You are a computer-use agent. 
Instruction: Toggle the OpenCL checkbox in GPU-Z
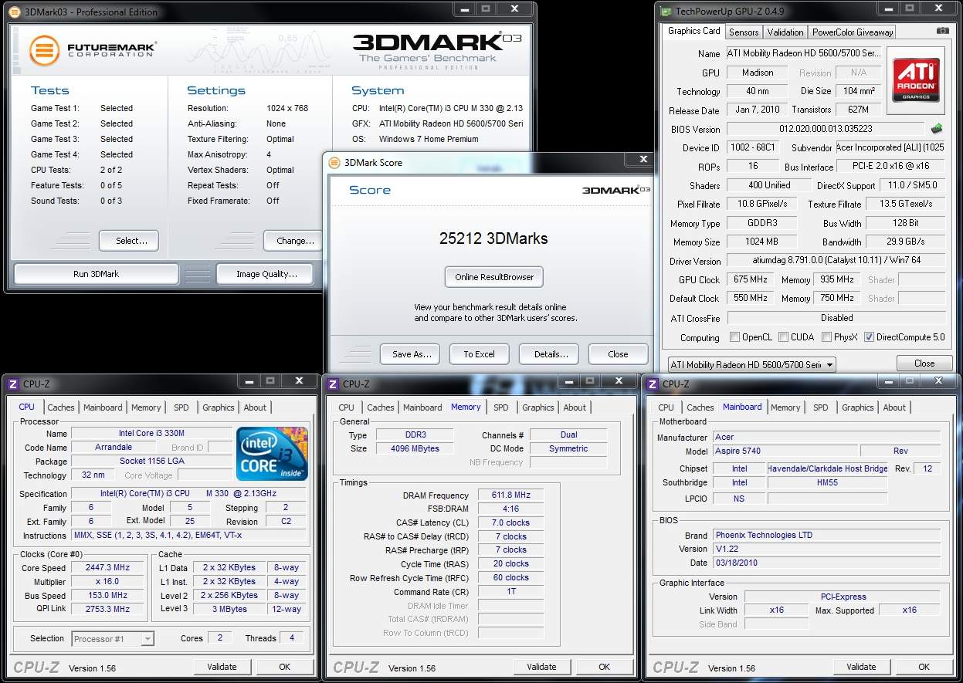point(735,337)
